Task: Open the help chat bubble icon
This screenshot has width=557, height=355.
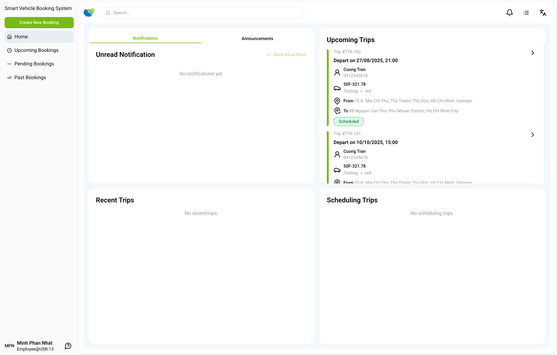Action: click(x=68, y=346)
